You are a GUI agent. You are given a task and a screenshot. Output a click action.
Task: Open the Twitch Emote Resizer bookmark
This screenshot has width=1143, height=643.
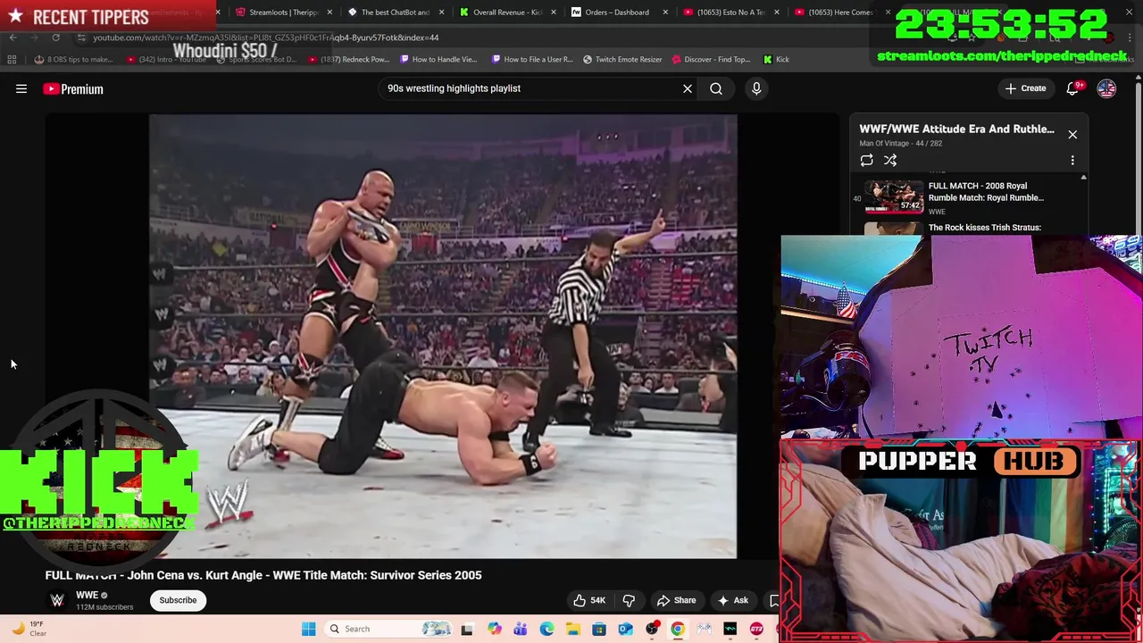pos(622,59)
